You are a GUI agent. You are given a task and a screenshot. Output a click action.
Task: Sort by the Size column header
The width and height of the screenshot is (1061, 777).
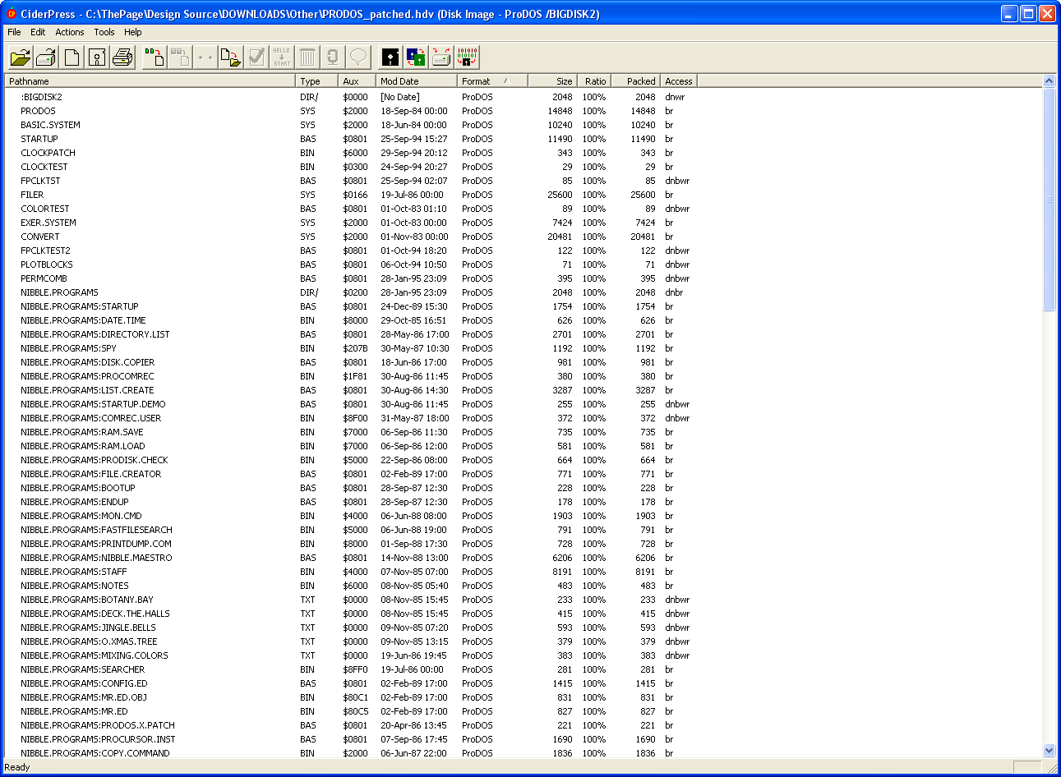[552, 81]
